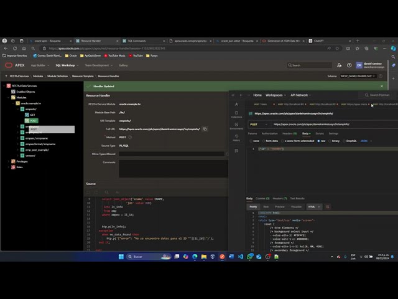Open File Explorer from taskbar
Screen dimensions: 398x299
(x=204, y=257)
